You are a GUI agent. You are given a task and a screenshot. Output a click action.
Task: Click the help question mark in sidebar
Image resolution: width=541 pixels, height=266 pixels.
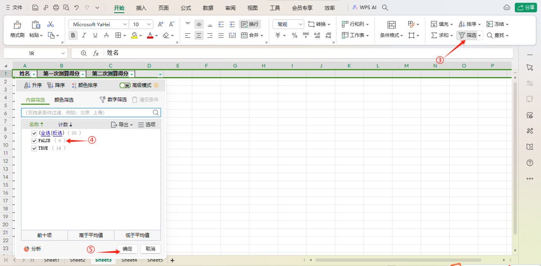(530, 163)
